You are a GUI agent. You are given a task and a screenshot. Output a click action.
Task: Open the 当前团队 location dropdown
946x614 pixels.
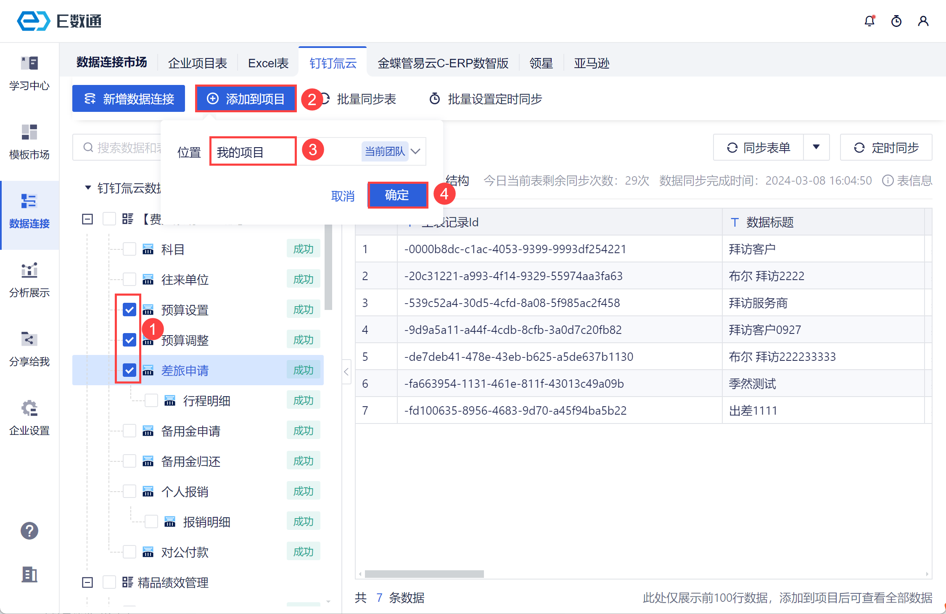pos(415,151)
